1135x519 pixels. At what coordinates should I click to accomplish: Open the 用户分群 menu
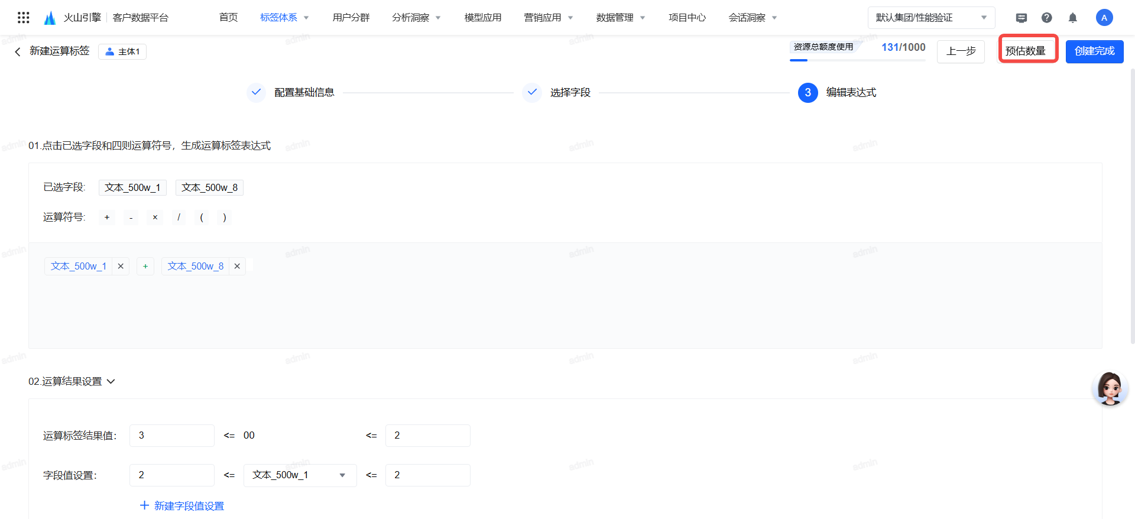(x=351, y=18)
